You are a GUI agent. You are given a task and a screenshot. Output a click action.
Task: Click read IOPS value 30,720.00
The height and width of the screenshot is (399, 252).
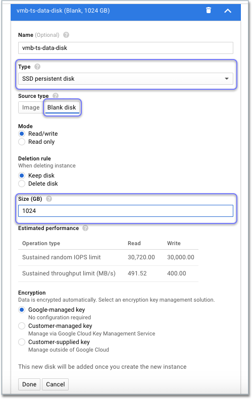coord(141,257)
